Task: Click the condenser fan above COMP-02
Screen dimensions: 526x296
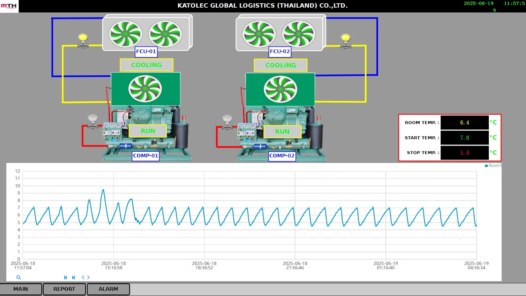Action: click(x=280, y=89)
